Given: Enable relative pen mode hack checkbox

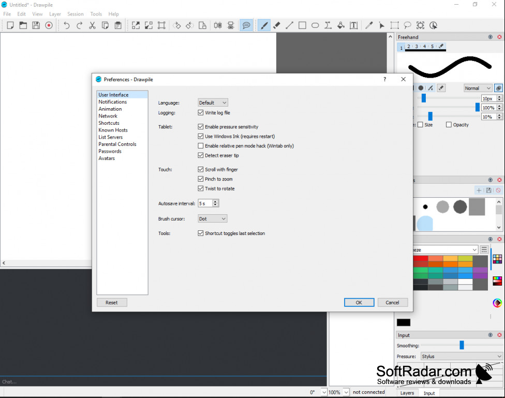Looking at the screenshot, I should [x=201, y=145].
